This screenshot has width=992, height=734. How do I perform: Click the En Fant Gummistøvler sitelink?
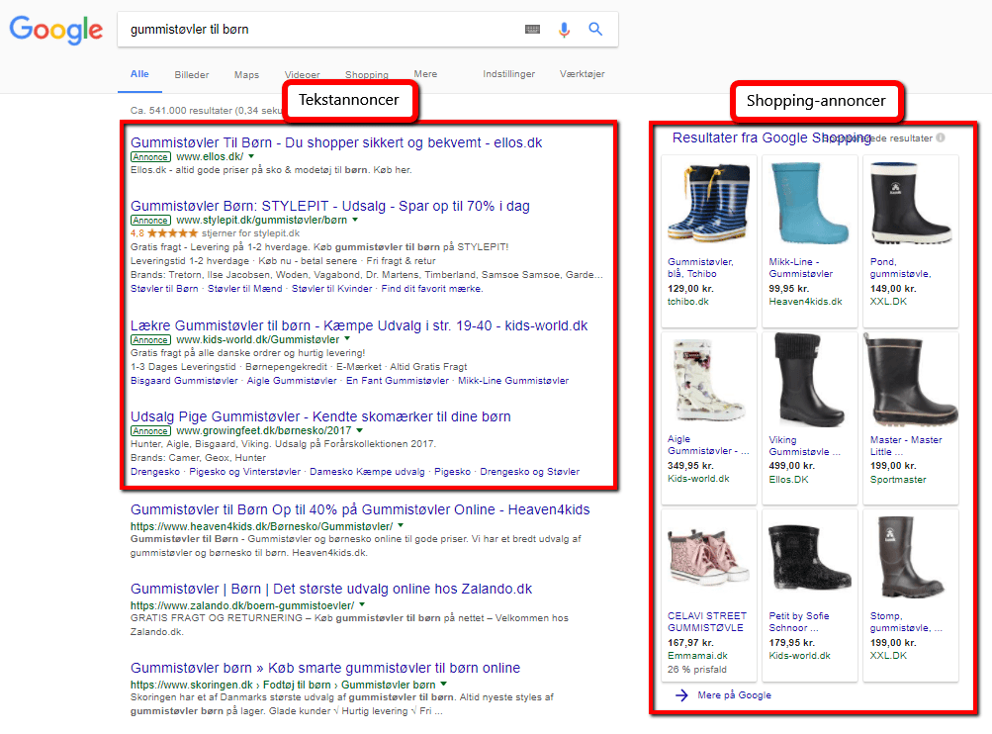point(397,381)
